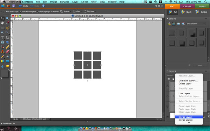Activate the Crop tool
This screenshot has width=210, height=131.
tap(7, 38)
